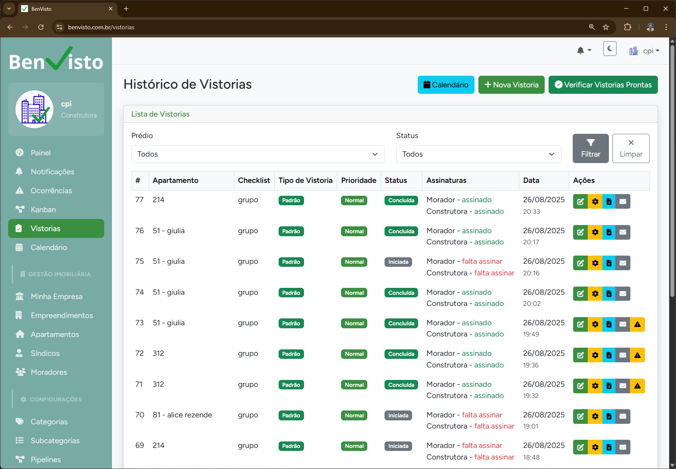Open the tab search dropdown arrow
This screenshot has height=469, width=676.
(x=9, y=9)
